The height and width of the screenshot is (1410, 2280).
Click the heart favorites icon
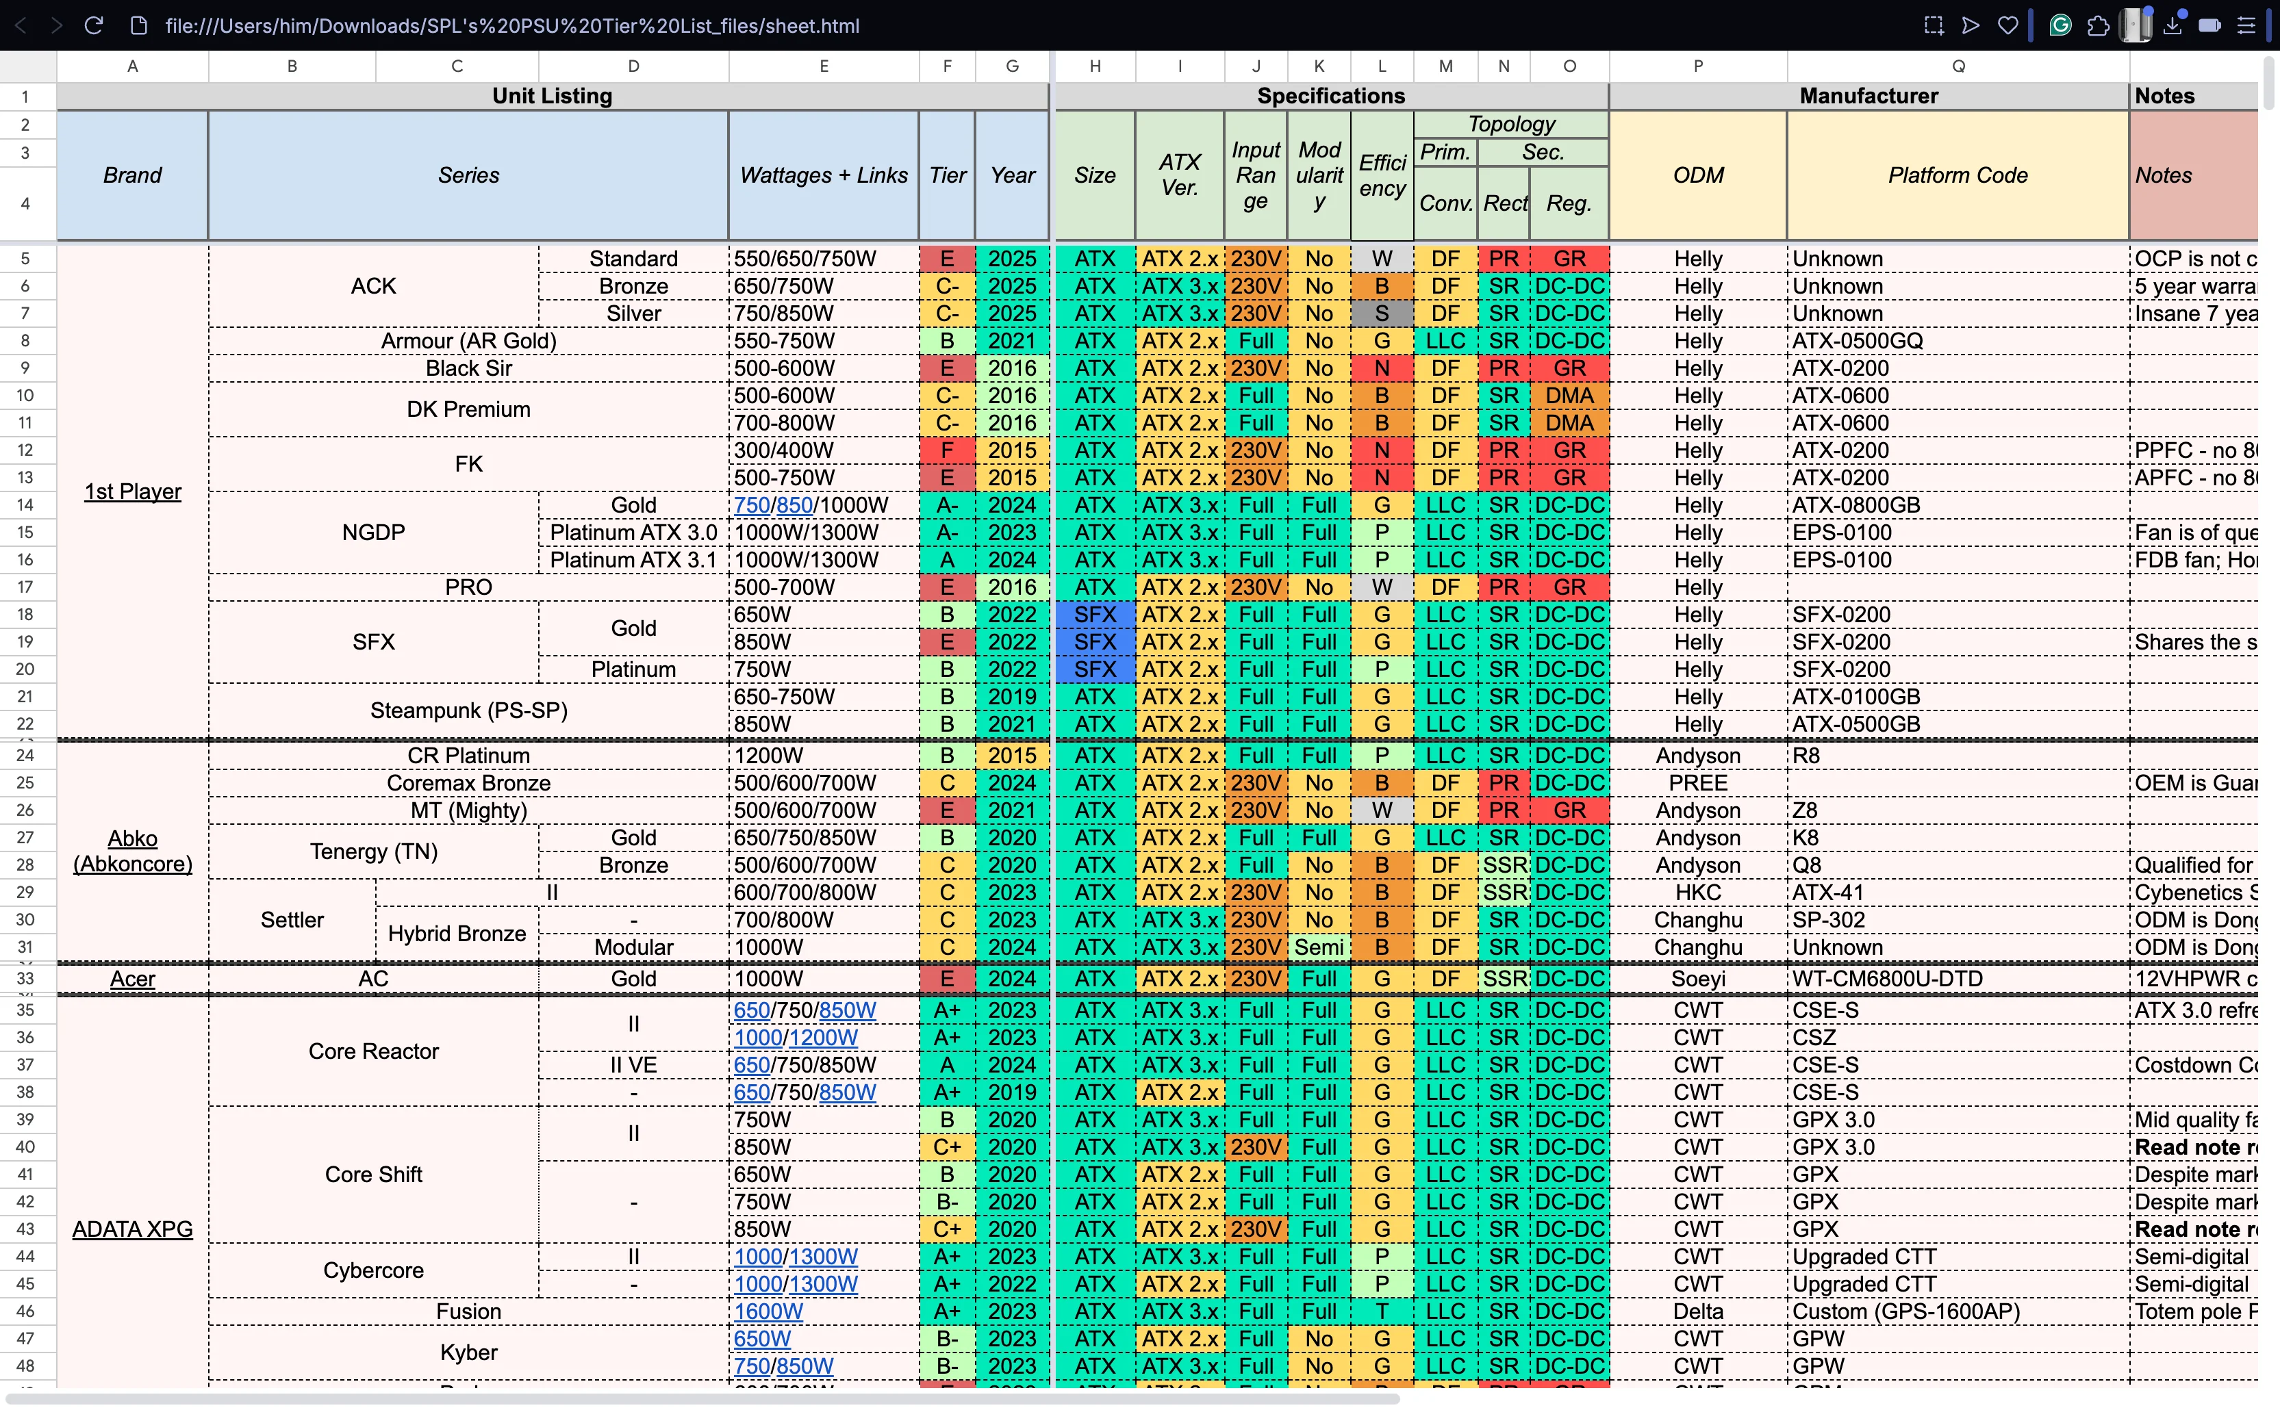pyautogui.click(x=2007, y=25)
